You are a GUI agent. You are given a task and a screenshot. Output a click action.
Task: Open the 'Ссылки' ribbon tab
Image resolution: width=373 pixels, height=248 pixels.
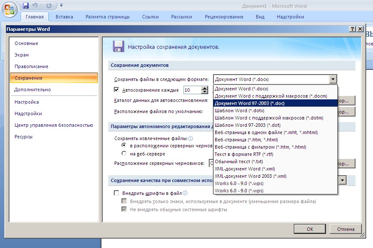[x=150, y=17]
